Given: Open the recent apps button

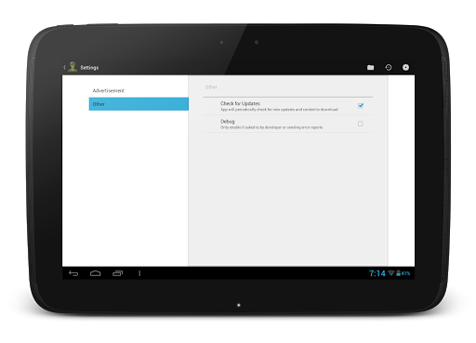Looking at the screenshot, I should [x=117, y=273].
